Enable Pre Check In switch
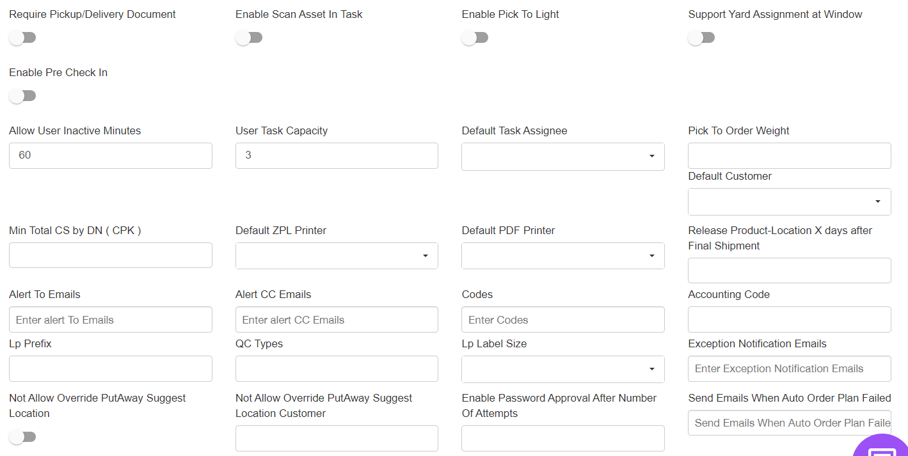The height and width of the screenshot is (456, 908). [22, 96]
